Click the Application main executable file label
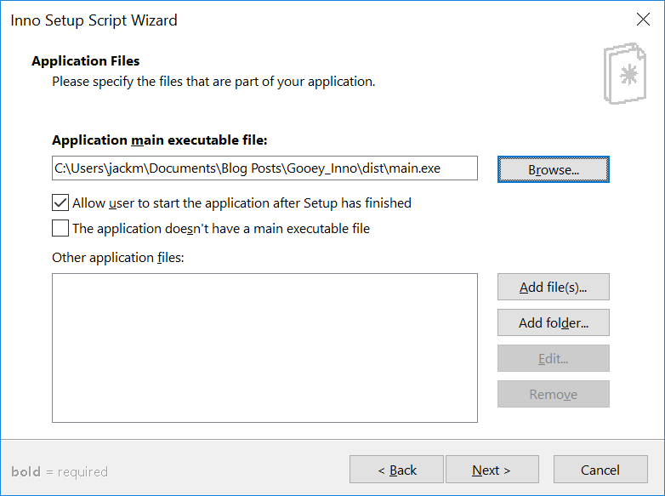665x496 pixels. click(x=160, y=140)
